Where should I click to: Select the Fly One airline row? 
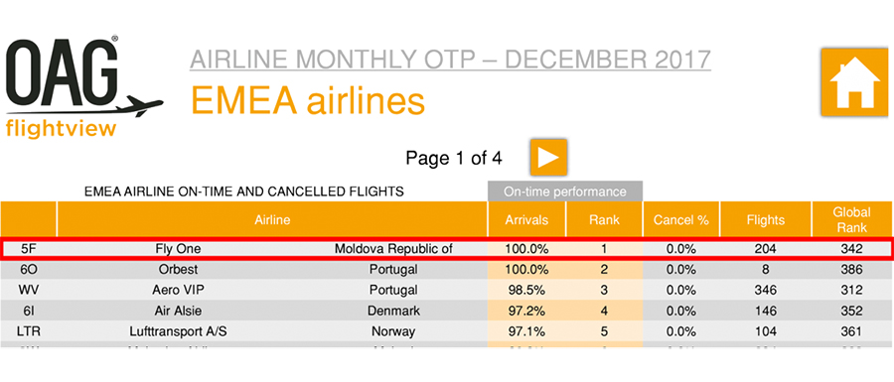[447, 249]
